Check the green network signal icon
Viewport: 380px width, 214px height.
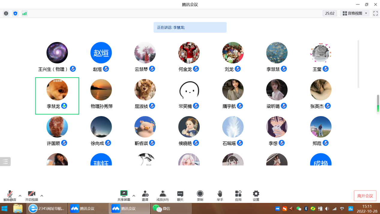pyautogui.click(x=25, y=14)
